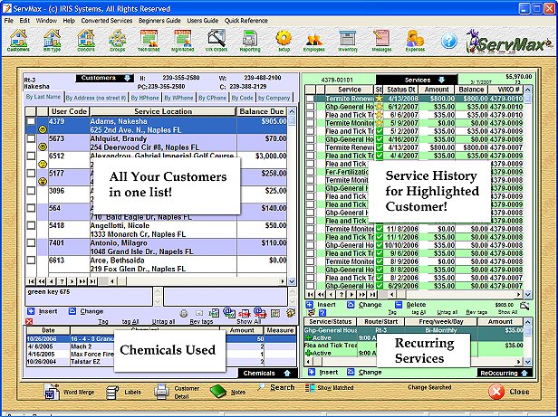Jump to the last services record with the nav button
Screen dimensions: 558x417
[x=372, y=294]
